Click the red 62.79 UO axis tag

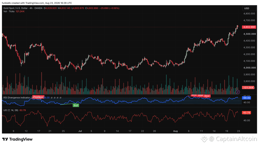[x=246, y=113]
